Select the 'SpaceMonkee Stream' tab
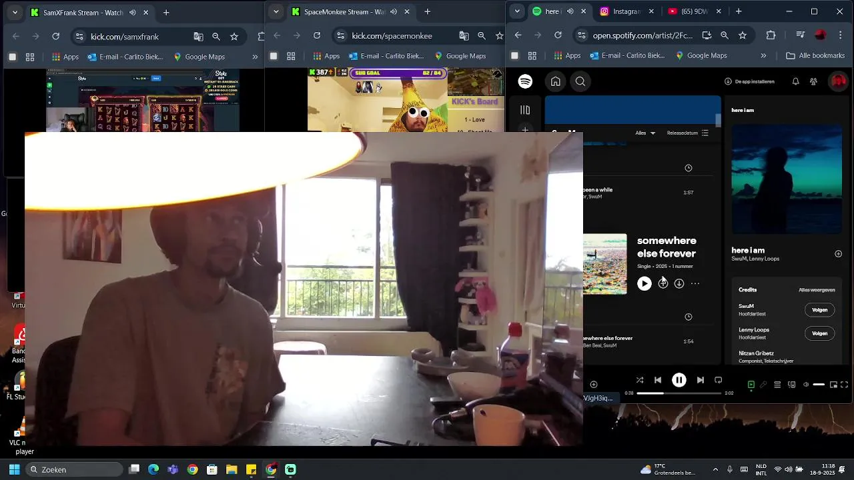This screenshot has width=854, height=480. pos(351,12)
